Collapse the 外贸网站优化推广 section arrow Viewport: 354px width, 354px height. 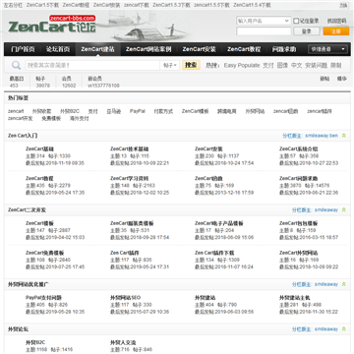344,284
